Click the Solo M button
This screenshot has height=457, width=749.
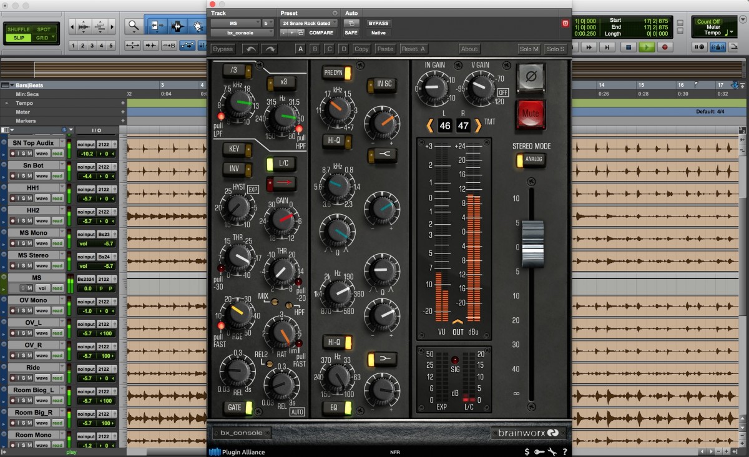point(529,49)
